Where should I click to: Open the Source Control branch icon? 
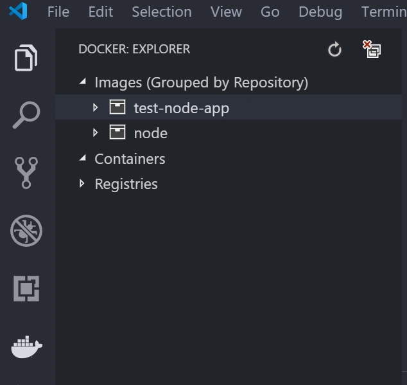click(26, 173)
